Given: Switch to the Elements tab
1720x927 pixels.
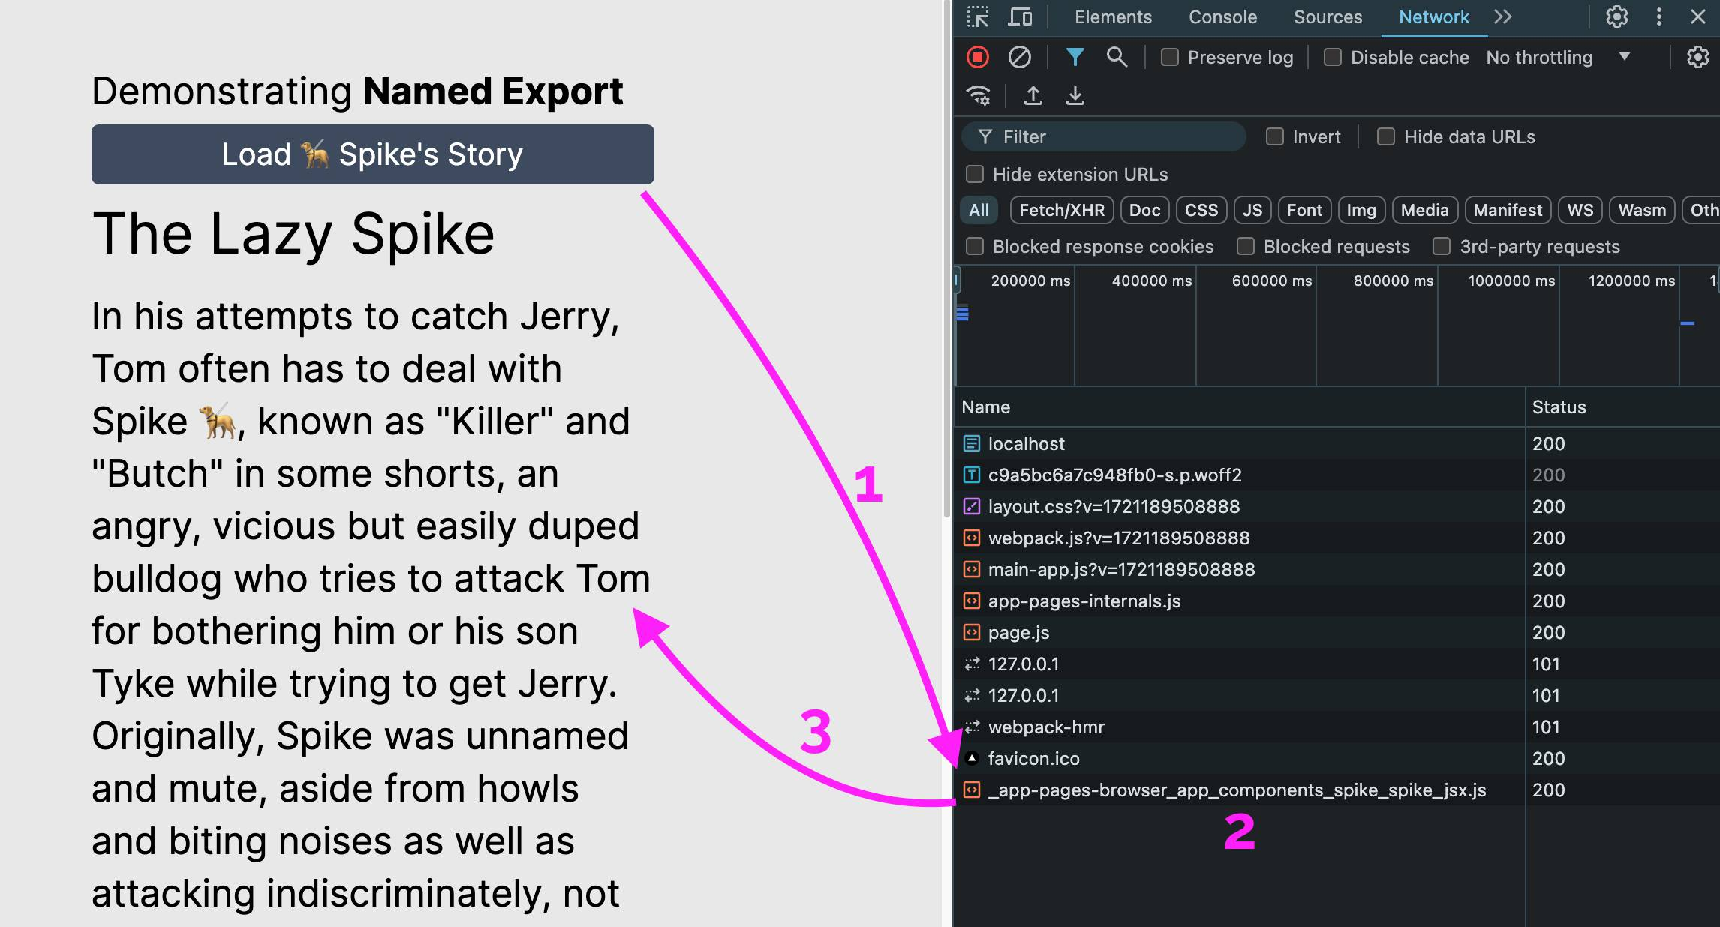Looking at the screenshot, I should pyautogui.click(x=1113, y=16).
